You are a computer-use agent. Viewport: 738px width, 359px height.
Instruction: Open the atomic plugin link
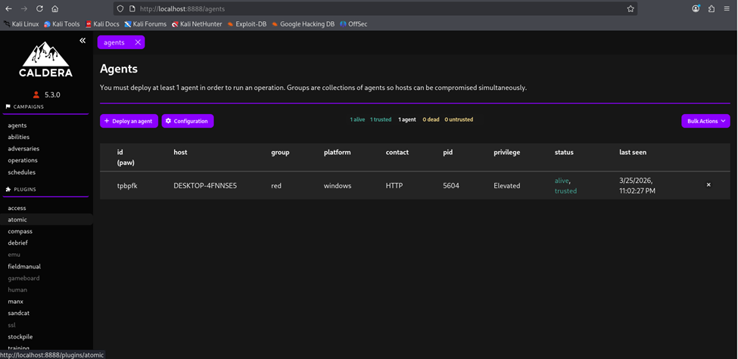(x=17, y=220)
